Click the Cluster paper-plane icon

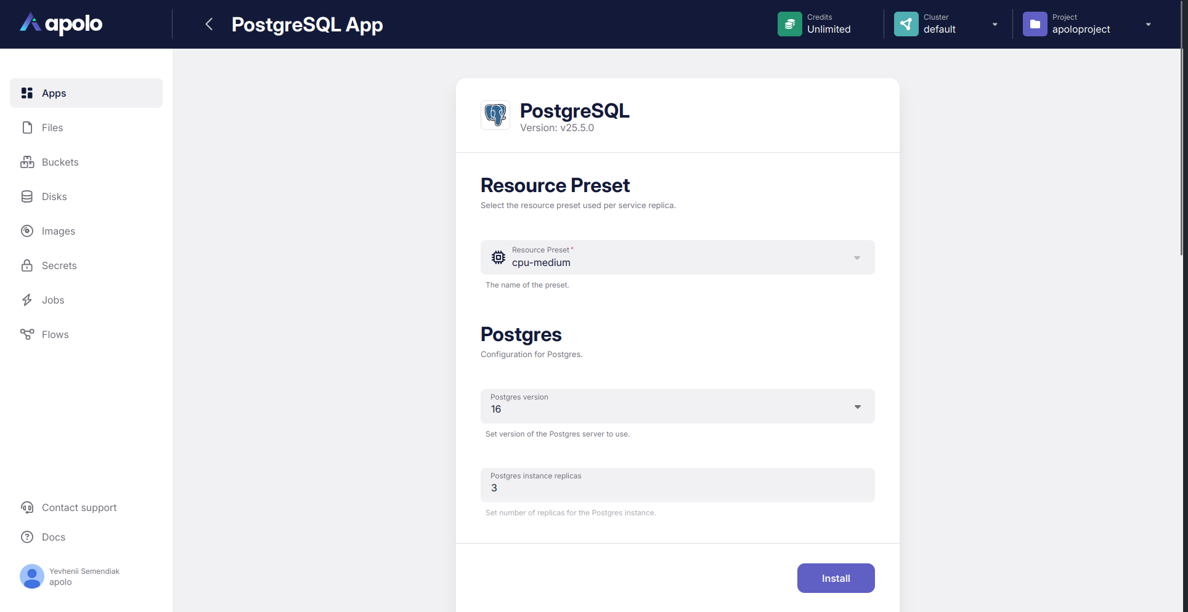pyautogui.click(x=905, y=24)
